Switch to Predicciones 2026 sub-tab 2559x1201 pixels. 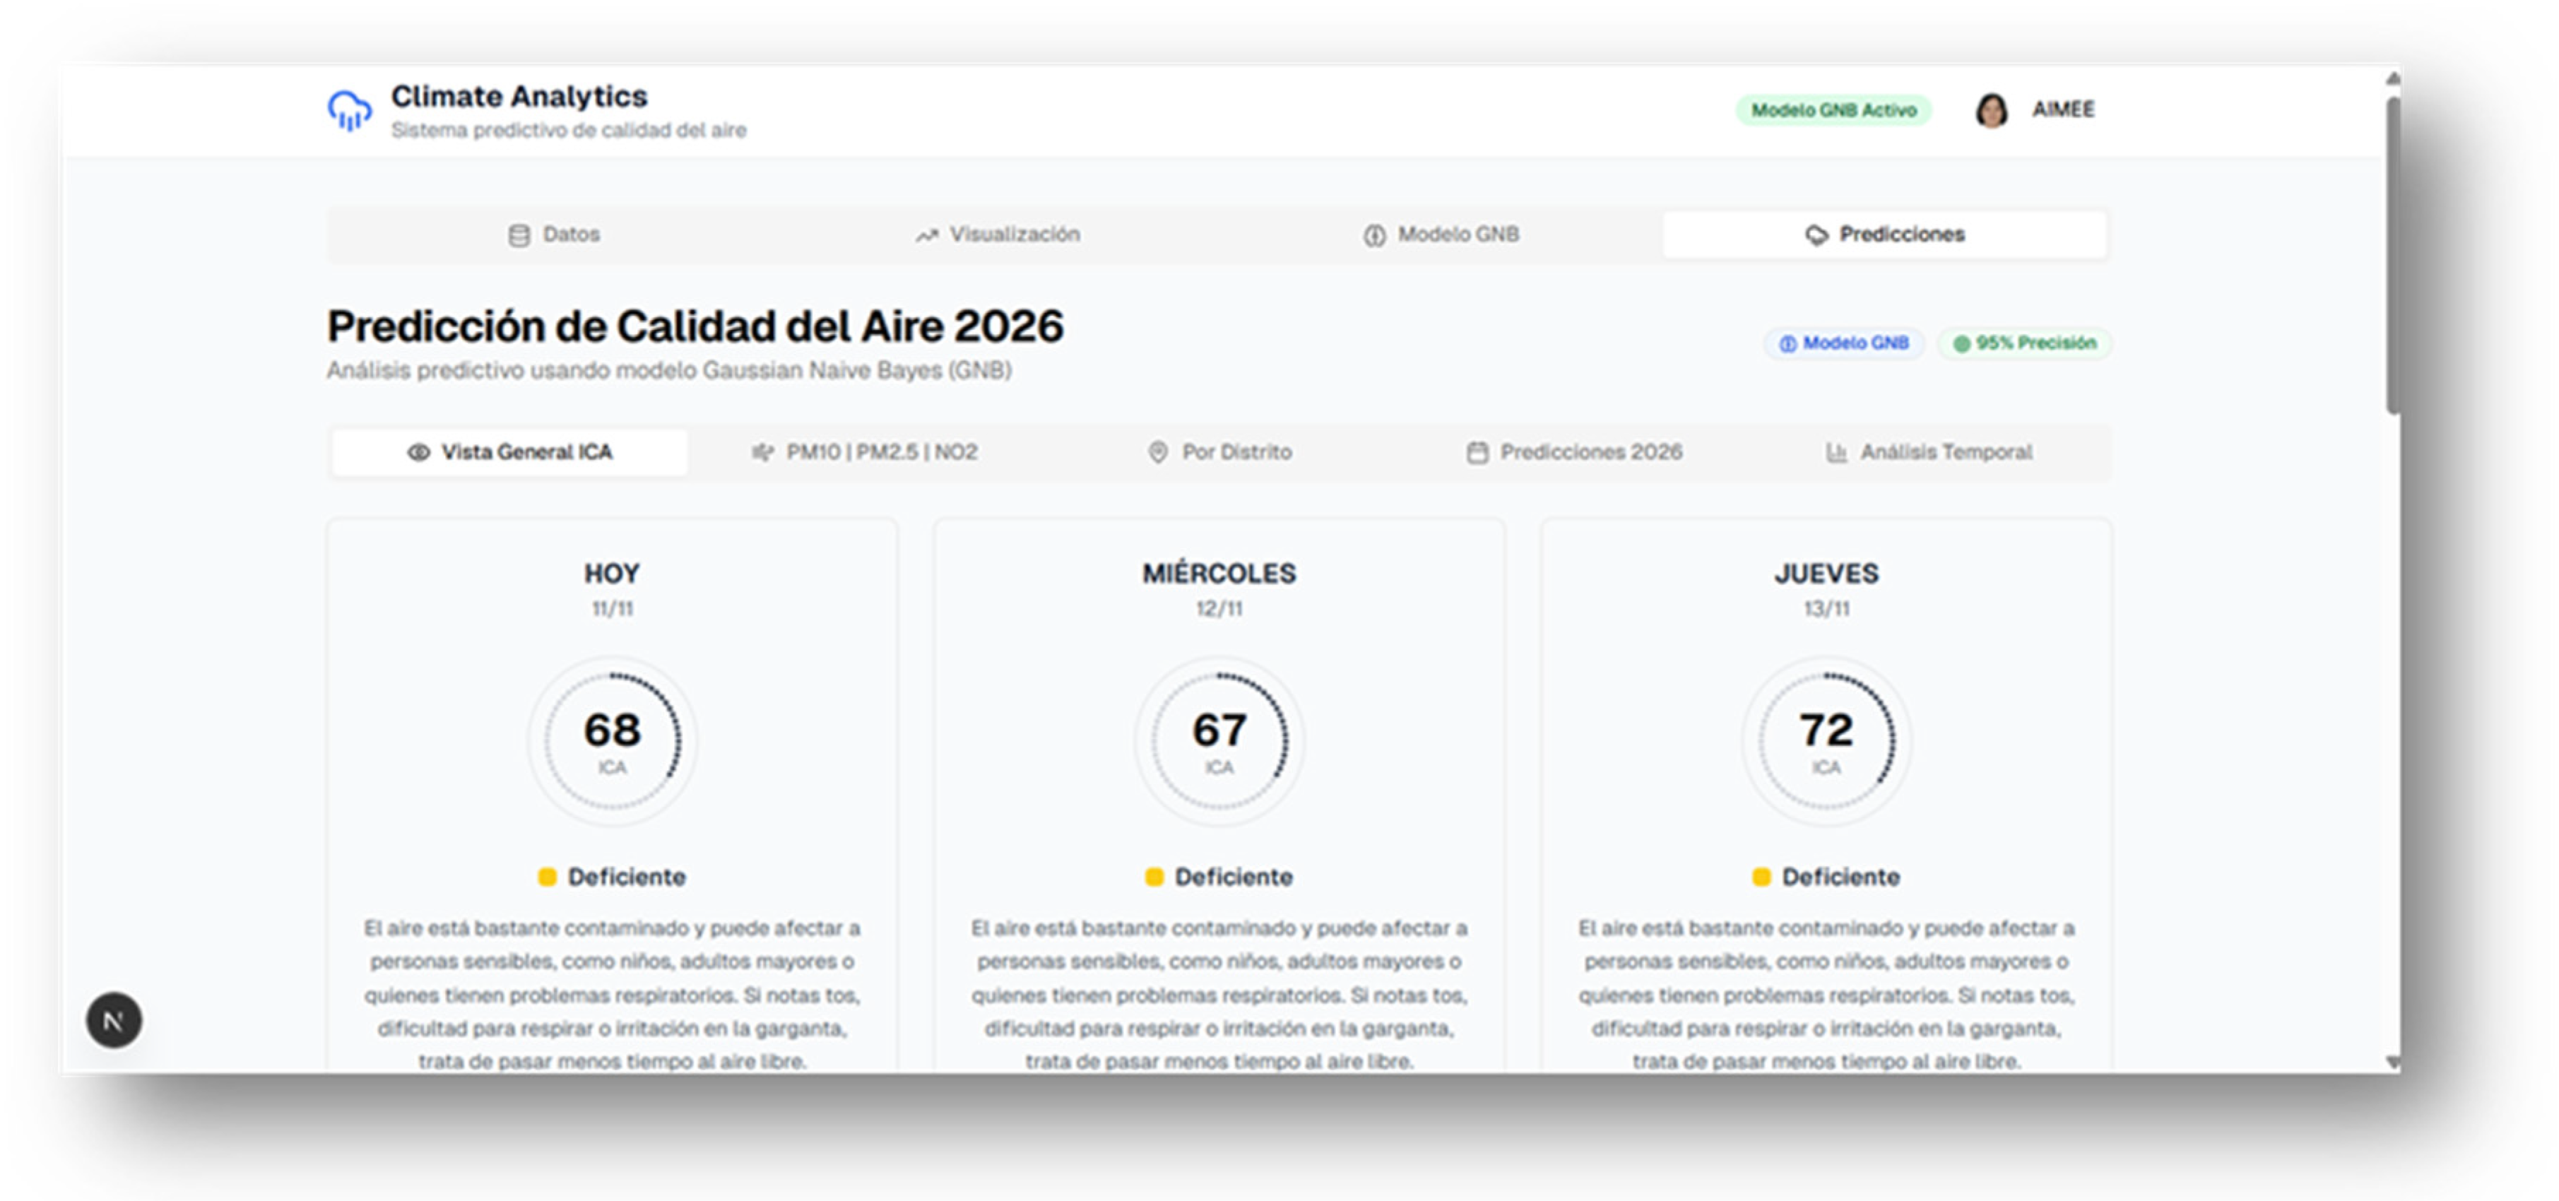tap(1575, 453)
